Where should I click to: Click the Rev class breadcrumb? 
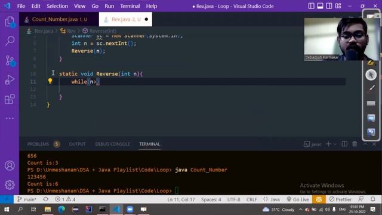pos(68,31)
